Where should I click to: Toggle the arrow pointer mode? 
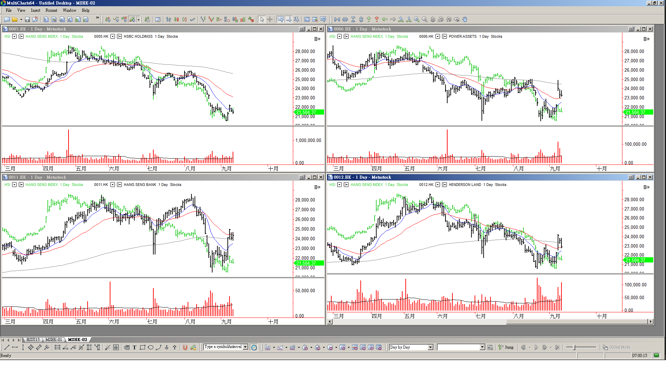pyautogui.click(x=262, y=19)
